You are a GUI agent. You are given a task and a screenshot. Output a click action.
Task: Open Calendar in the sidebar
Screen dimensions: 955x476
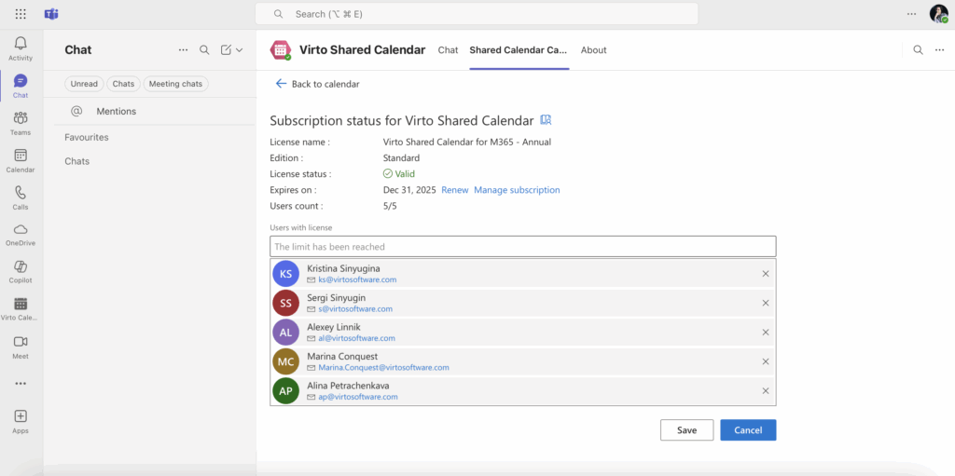click(21, 161)
